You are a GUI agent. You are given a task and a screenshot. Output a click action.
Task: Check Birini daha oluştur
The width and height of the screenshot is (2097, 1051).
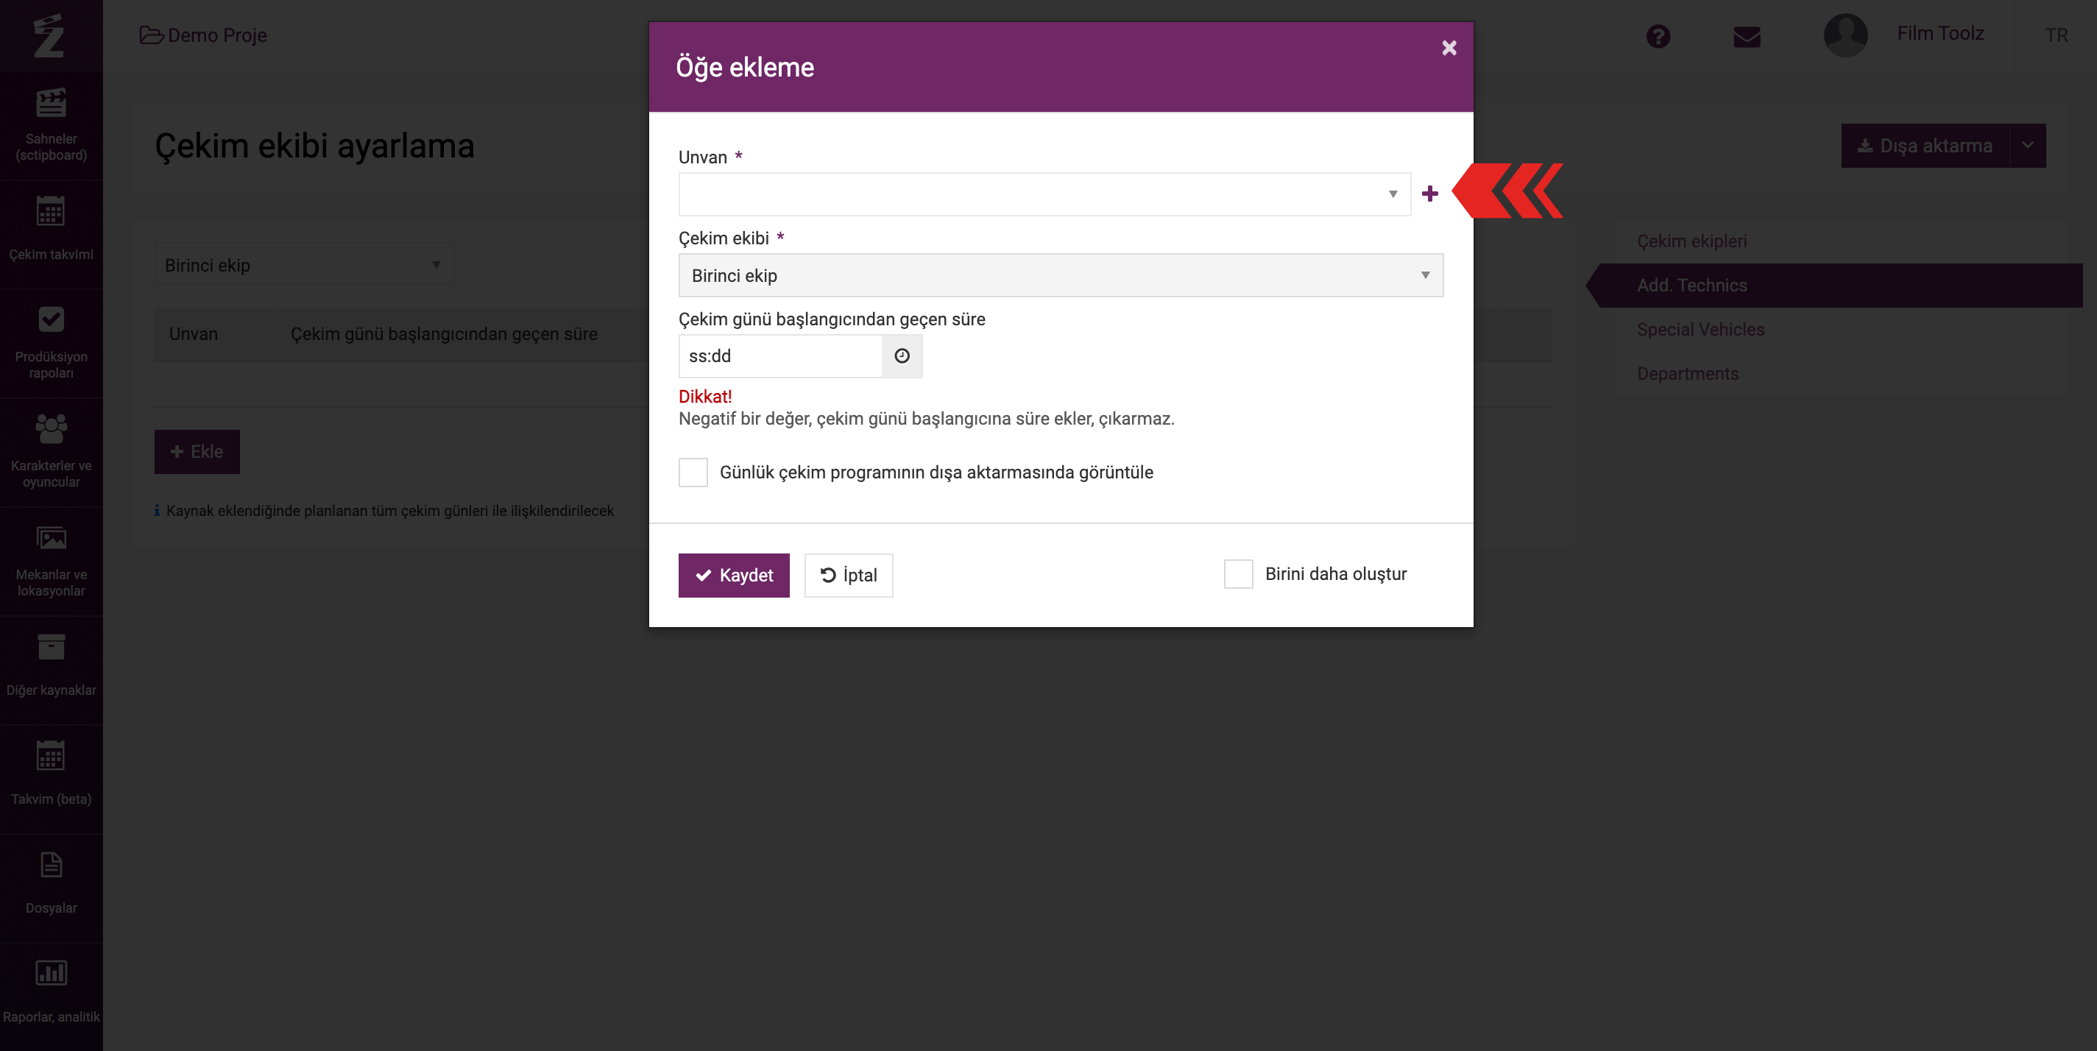click(x=1238, y=574)
